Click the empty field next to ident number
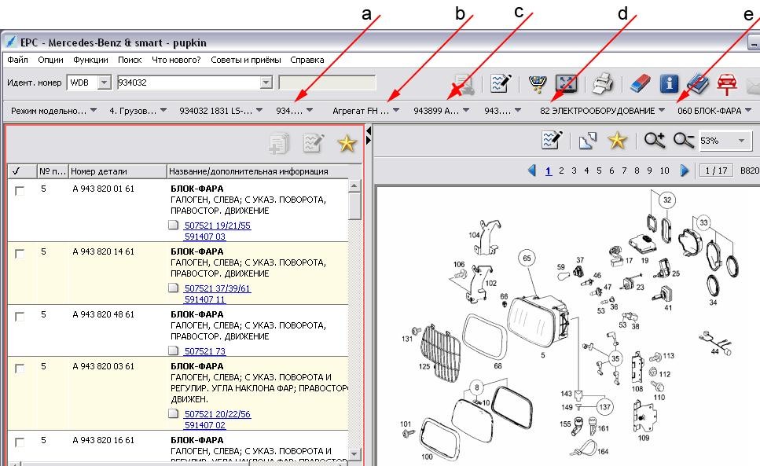The width and height of the screenshot is (760, 466). tap(327, 83)
